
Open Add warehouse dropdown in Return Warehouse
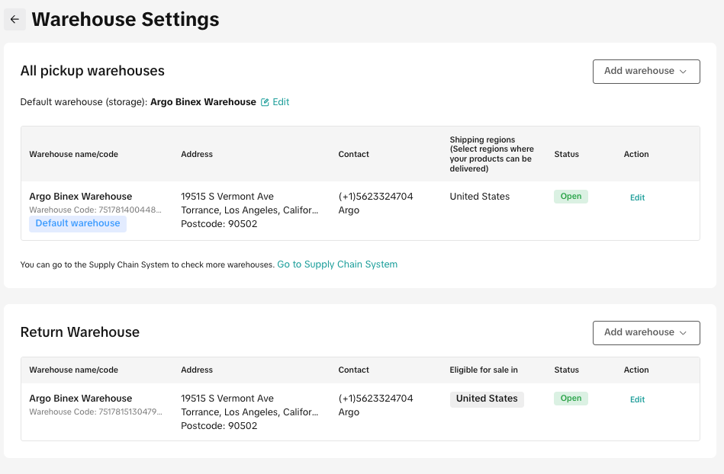click(646, 333)
